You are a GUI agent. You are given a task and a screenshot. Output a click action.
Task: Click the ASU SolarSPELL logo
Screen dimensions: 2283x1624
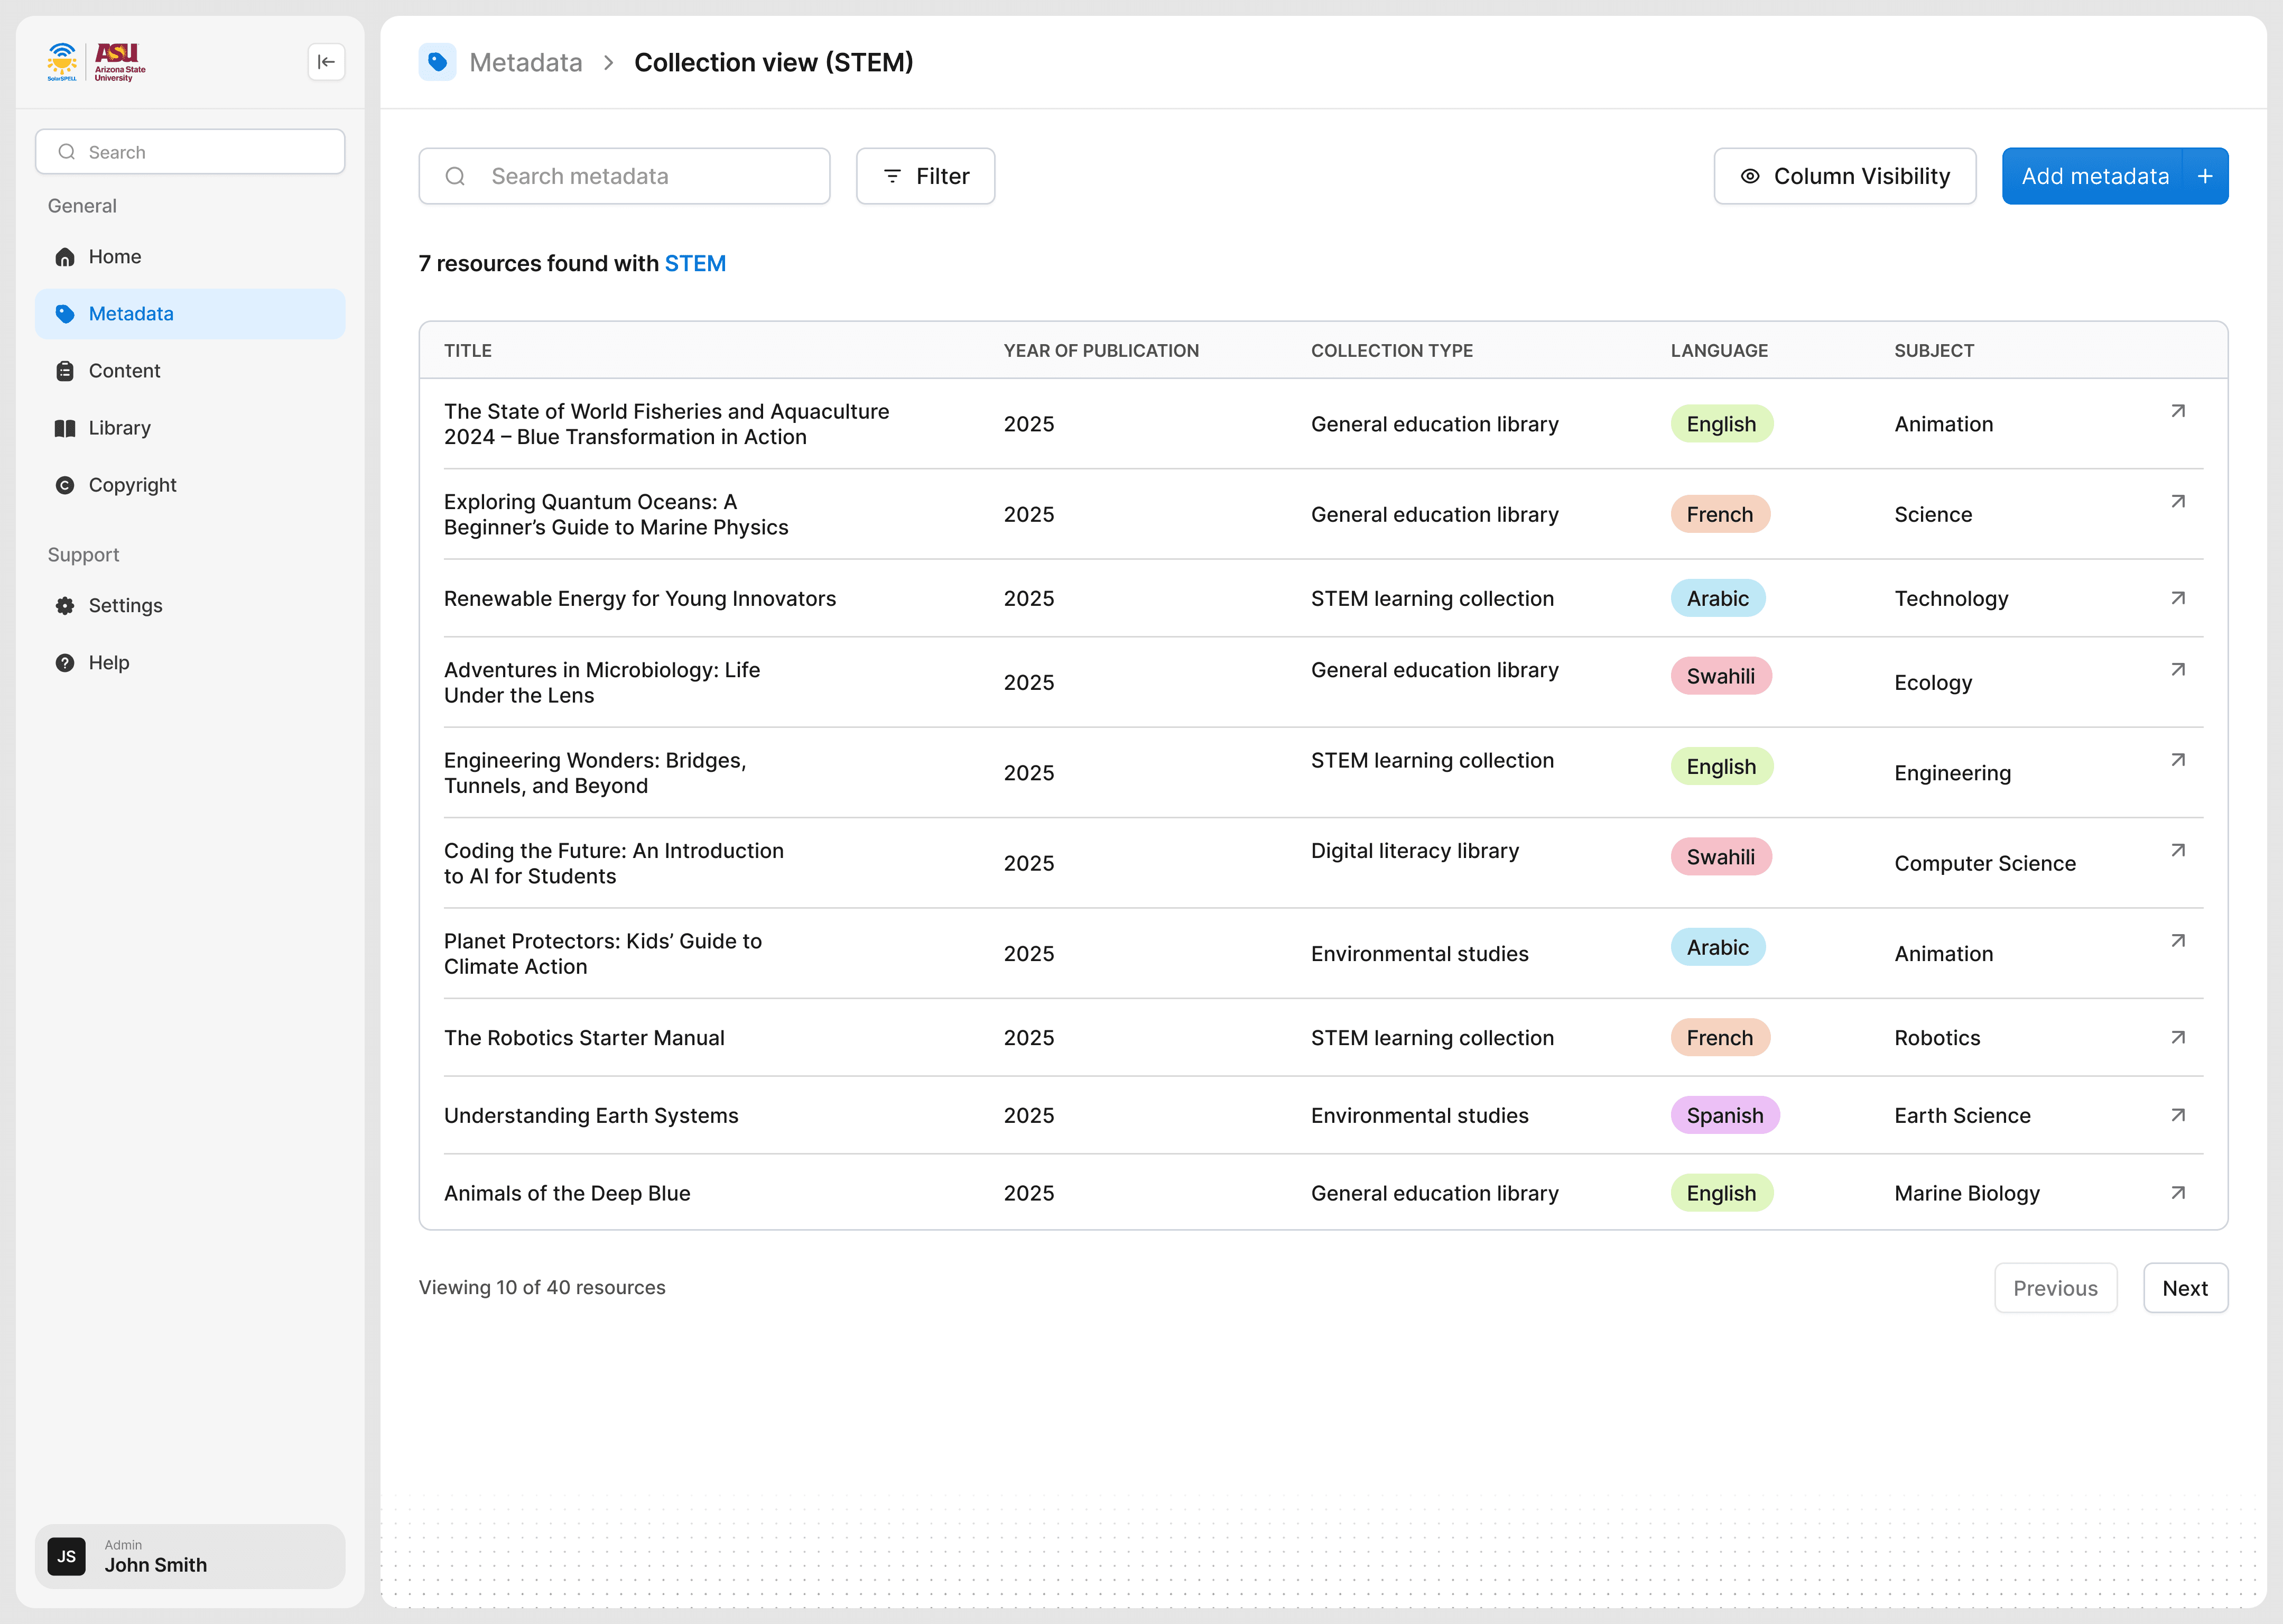click(97, 62)
